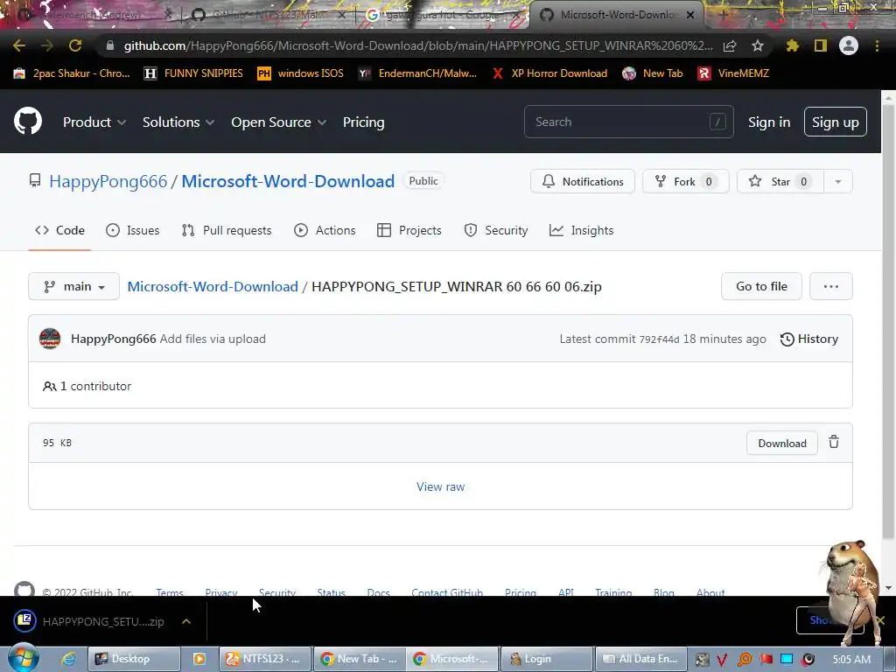Reload the page with the refresh icon
896x672 pixels.
(75, 45)
